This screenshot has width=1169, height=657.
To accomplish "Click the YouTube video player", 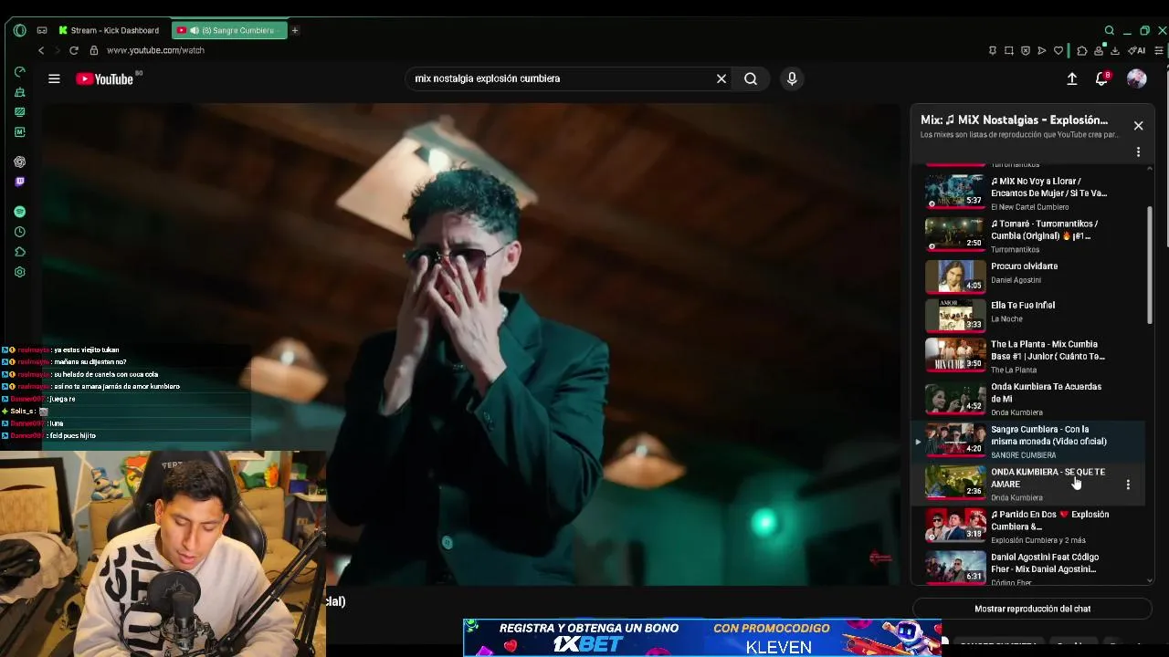I will coord(471,344).
